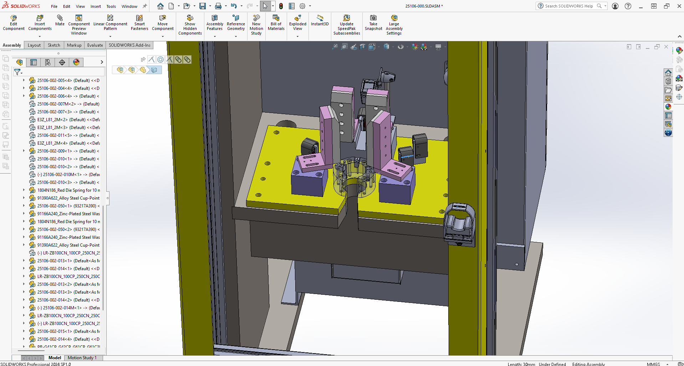
Task: Open the Markup tab
Action: 74,45
